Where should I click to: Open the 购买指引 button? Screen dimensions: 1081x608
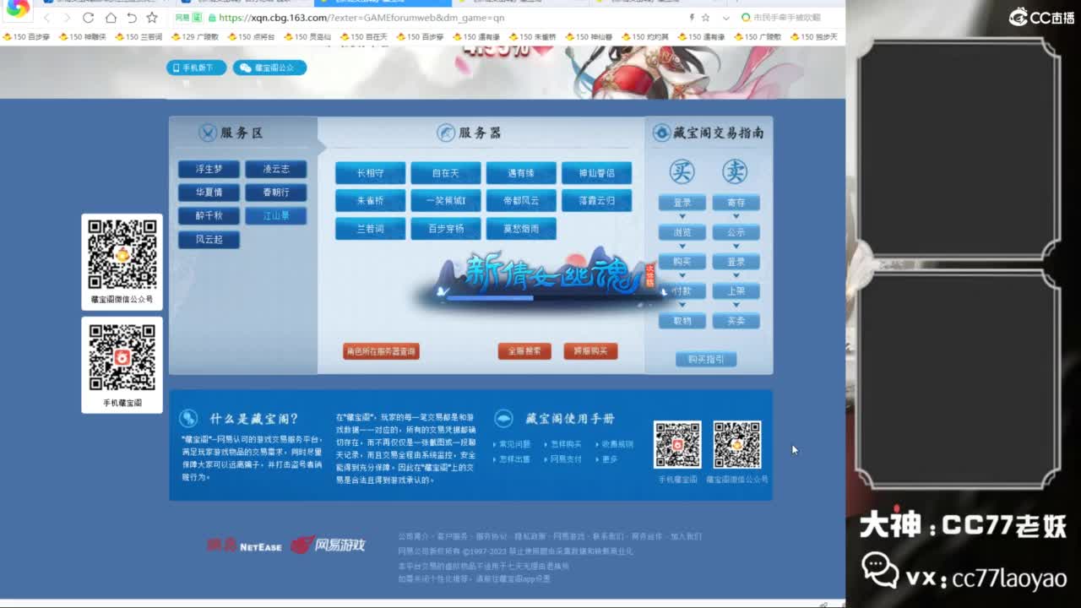(x=706, y=359)
